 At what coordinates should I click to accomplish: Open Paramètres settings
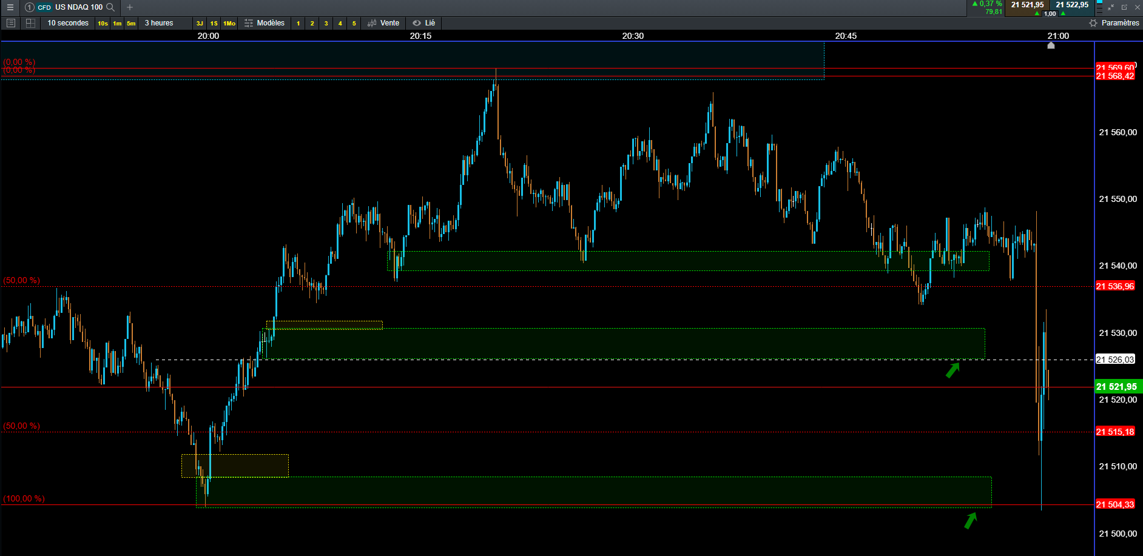tap(1114, 23)
